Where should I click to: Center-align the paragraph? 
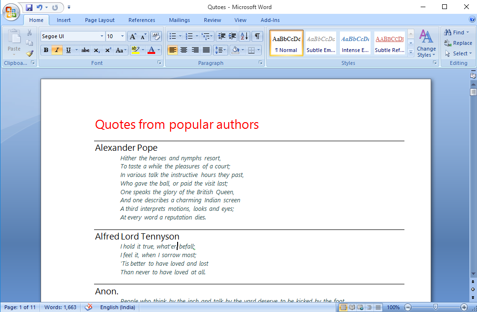click(184, 50)
